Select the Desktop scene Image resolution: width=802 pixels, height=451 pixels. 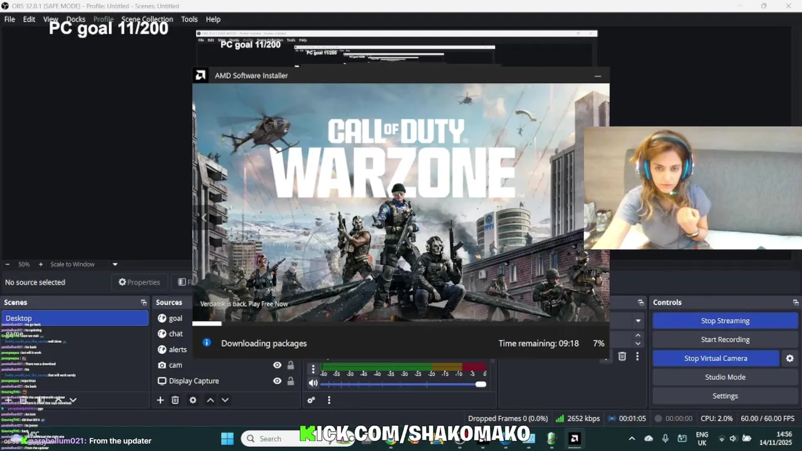pos(75,318)
